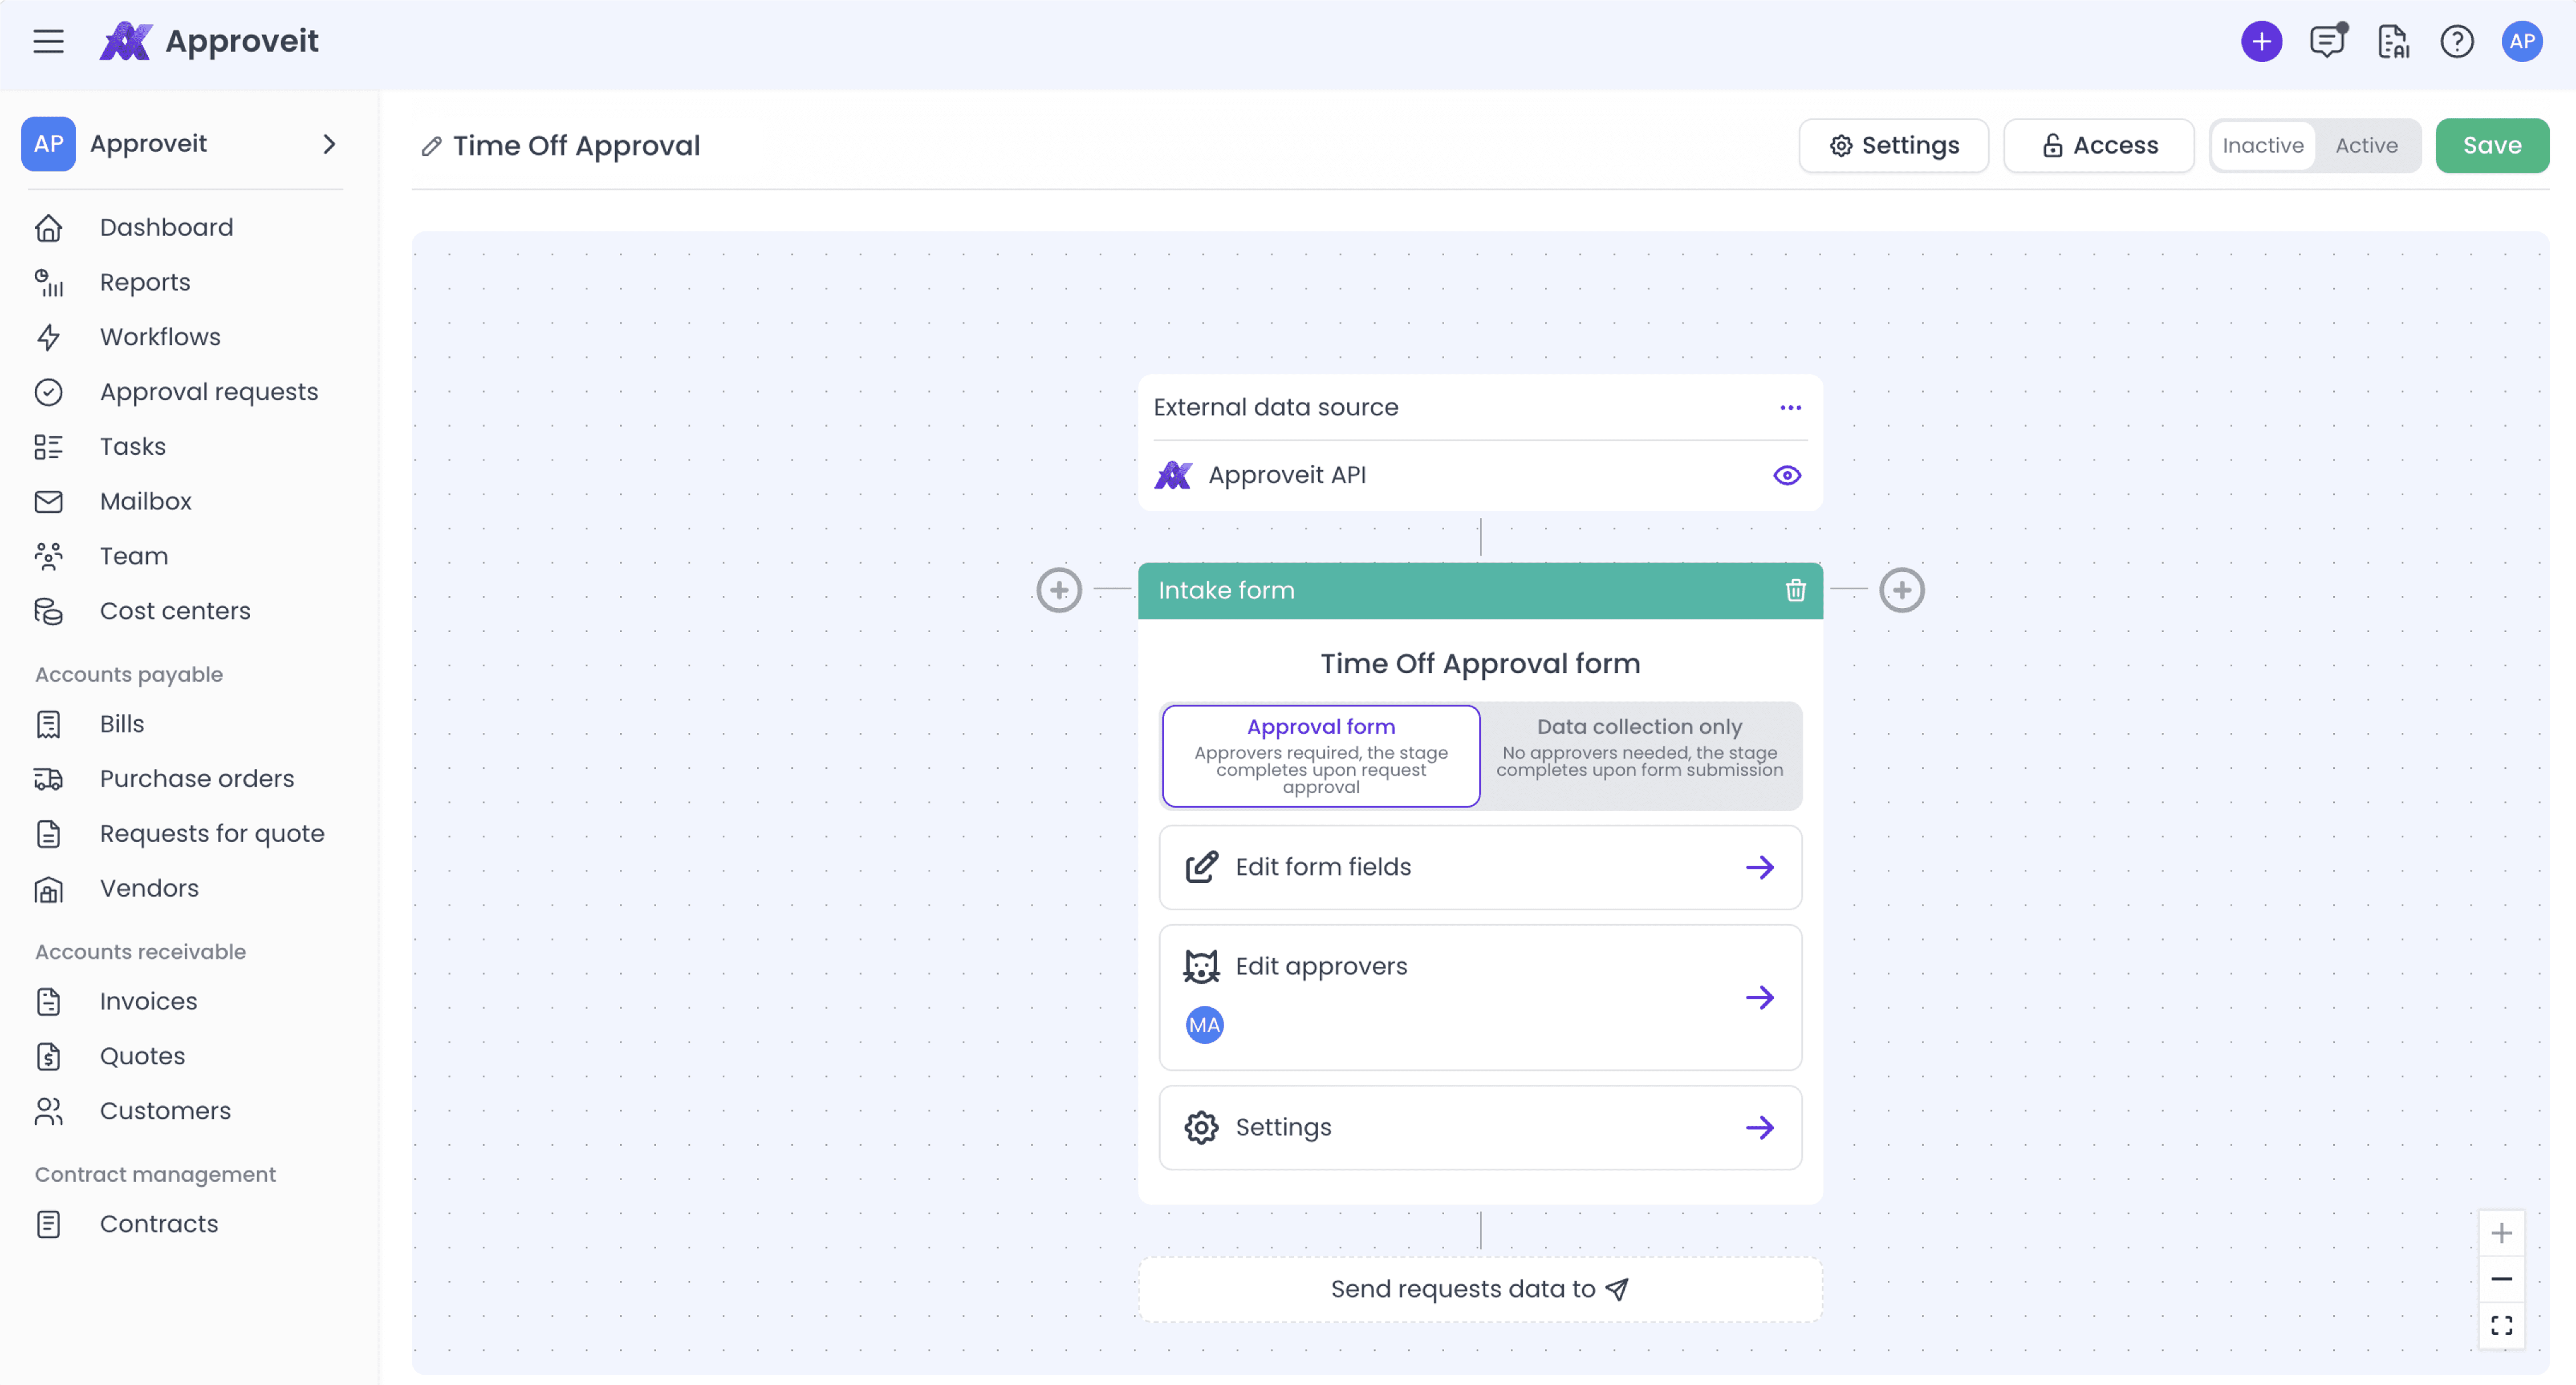The height and width of the screenshot is (1385, 2576).
Task: Open the Intake form Settings row
Action: 1480,1127
